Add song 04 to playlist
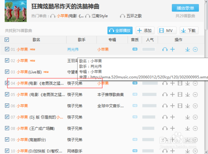Screen dimensions: 208x154 (x=172, y=83)
